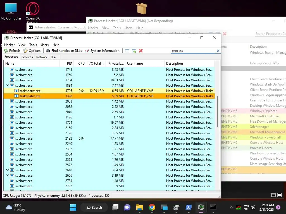Sort by the User name column header

[145, 64]
